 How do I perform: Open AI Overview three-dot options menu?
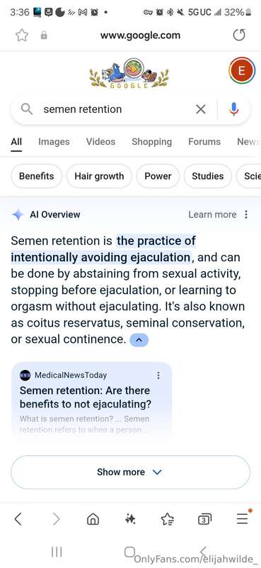pyautogui.click(x=246, y=214)
